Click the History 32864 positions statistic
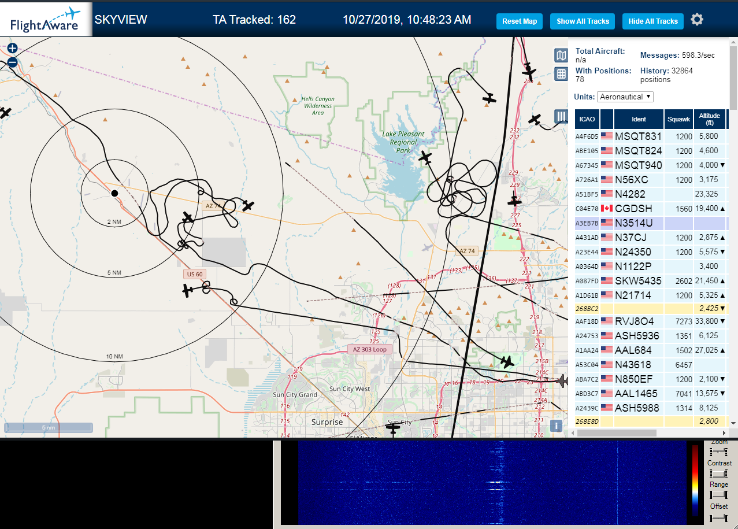 667,75
